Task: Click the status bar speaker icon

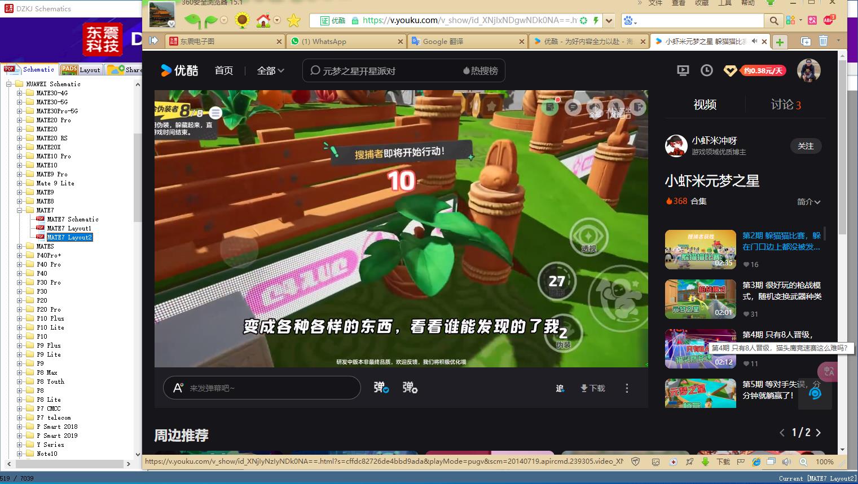Action: coord(786,461)
